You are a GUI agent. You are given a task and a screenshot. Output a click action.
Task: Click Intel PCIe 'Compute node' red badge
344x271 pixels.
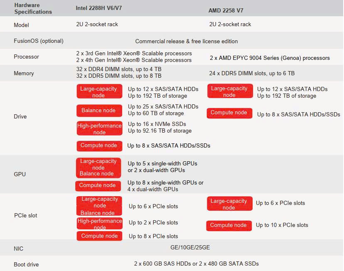click(x=99, y=236)
